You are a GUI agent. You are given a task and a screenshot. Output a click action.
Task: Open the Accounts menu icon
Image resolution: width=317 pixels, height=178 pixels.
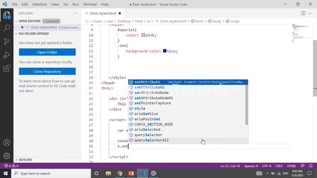click(6, 143)
